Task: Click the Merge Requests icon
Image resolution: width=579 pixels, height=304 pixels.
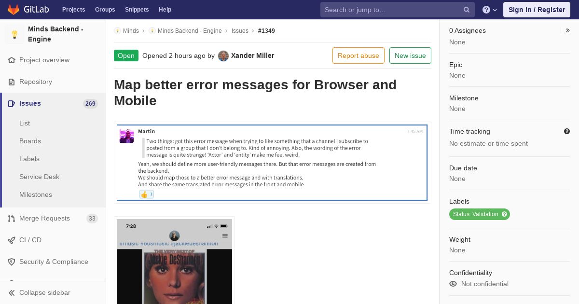Action: [12, 219]
